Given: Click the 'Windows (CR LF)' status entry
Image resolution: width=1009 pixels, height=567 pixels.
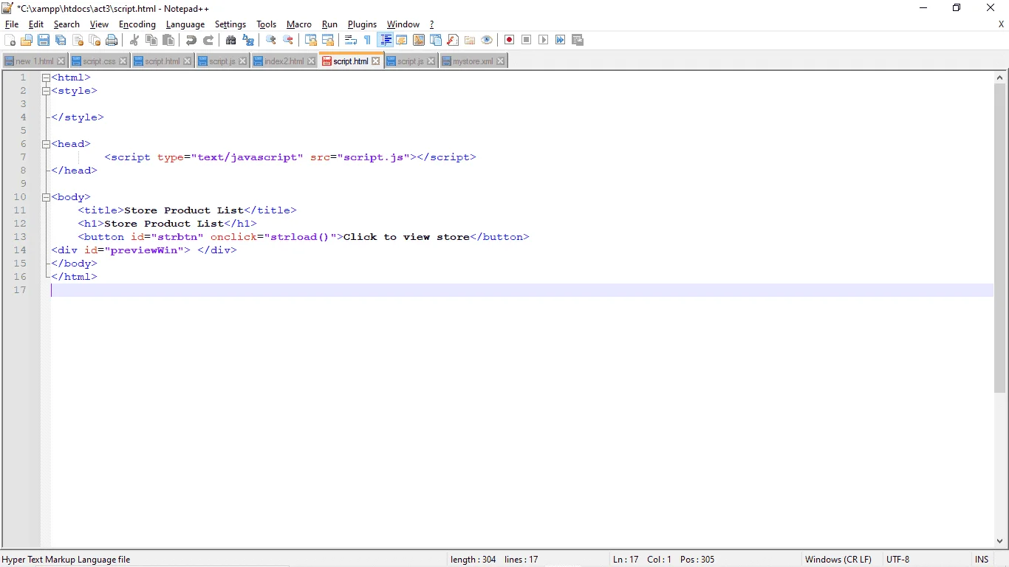Looking at the screenshot, I should click(x=838, y=560).
